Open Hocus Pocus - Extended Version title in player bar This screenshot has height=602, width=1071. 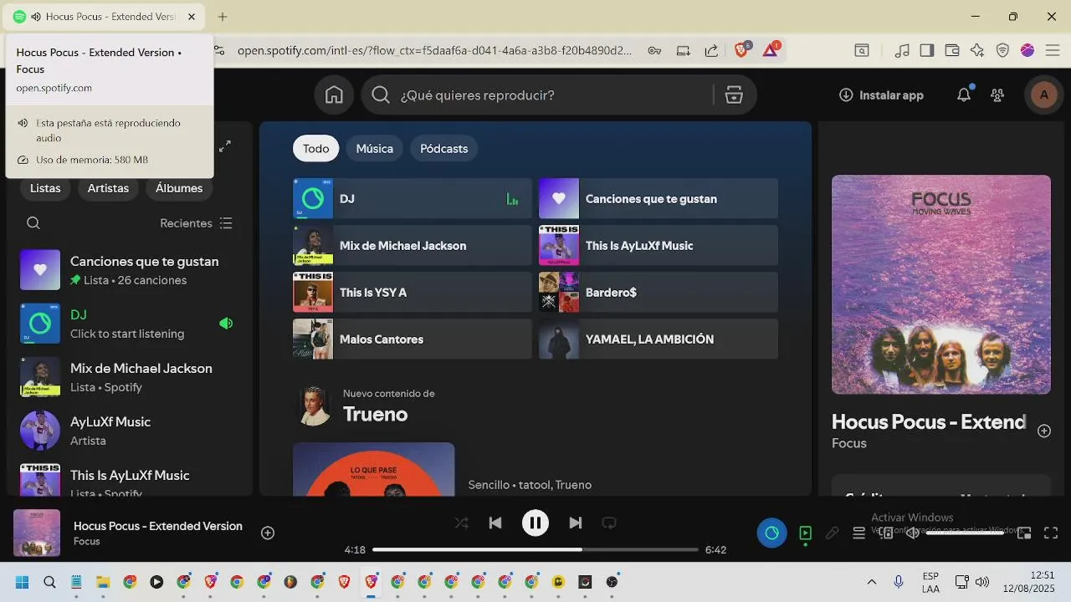pos(158,526)
